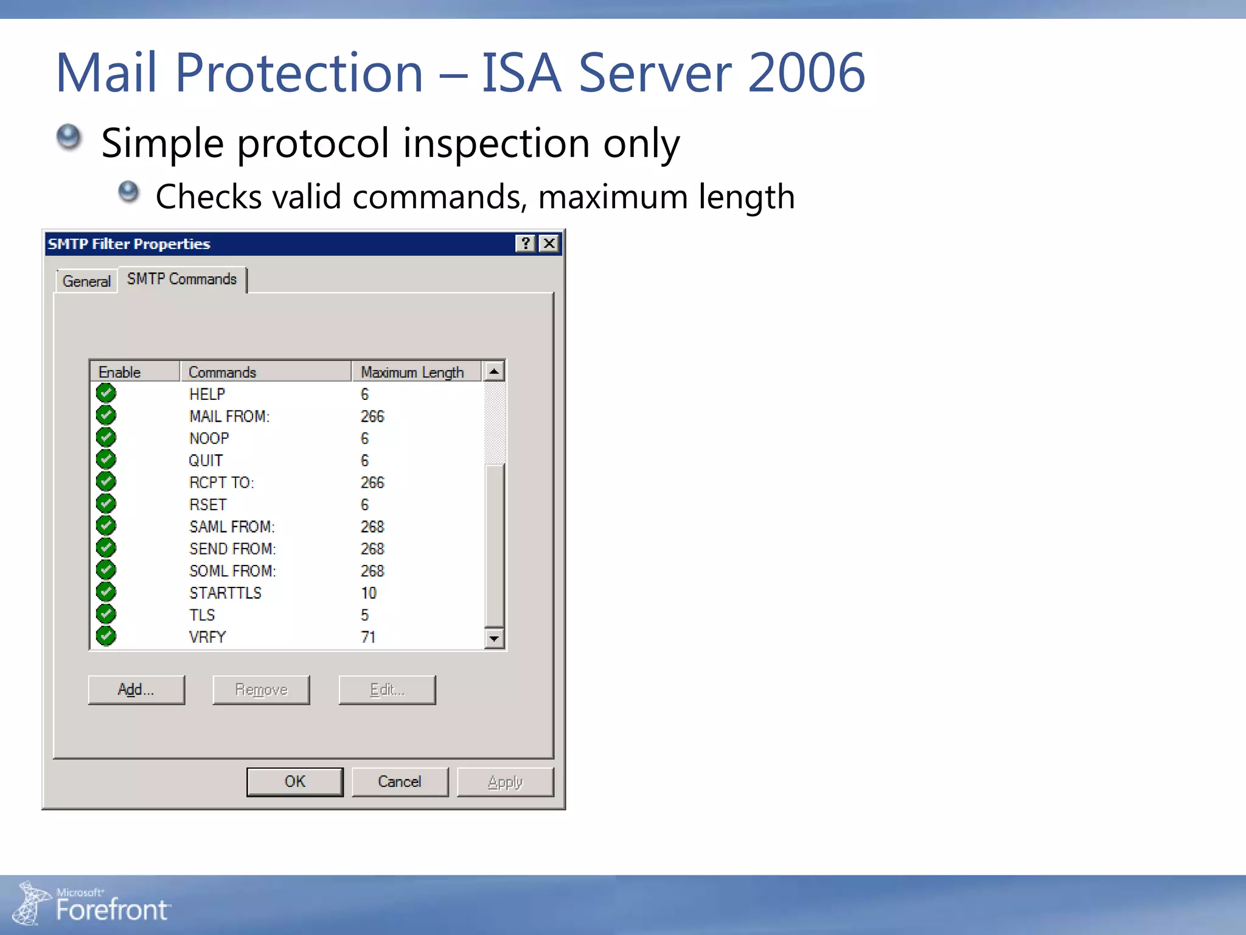Click the Add... button
Viewport: 1246px width, 935px height.
[136, 690]
